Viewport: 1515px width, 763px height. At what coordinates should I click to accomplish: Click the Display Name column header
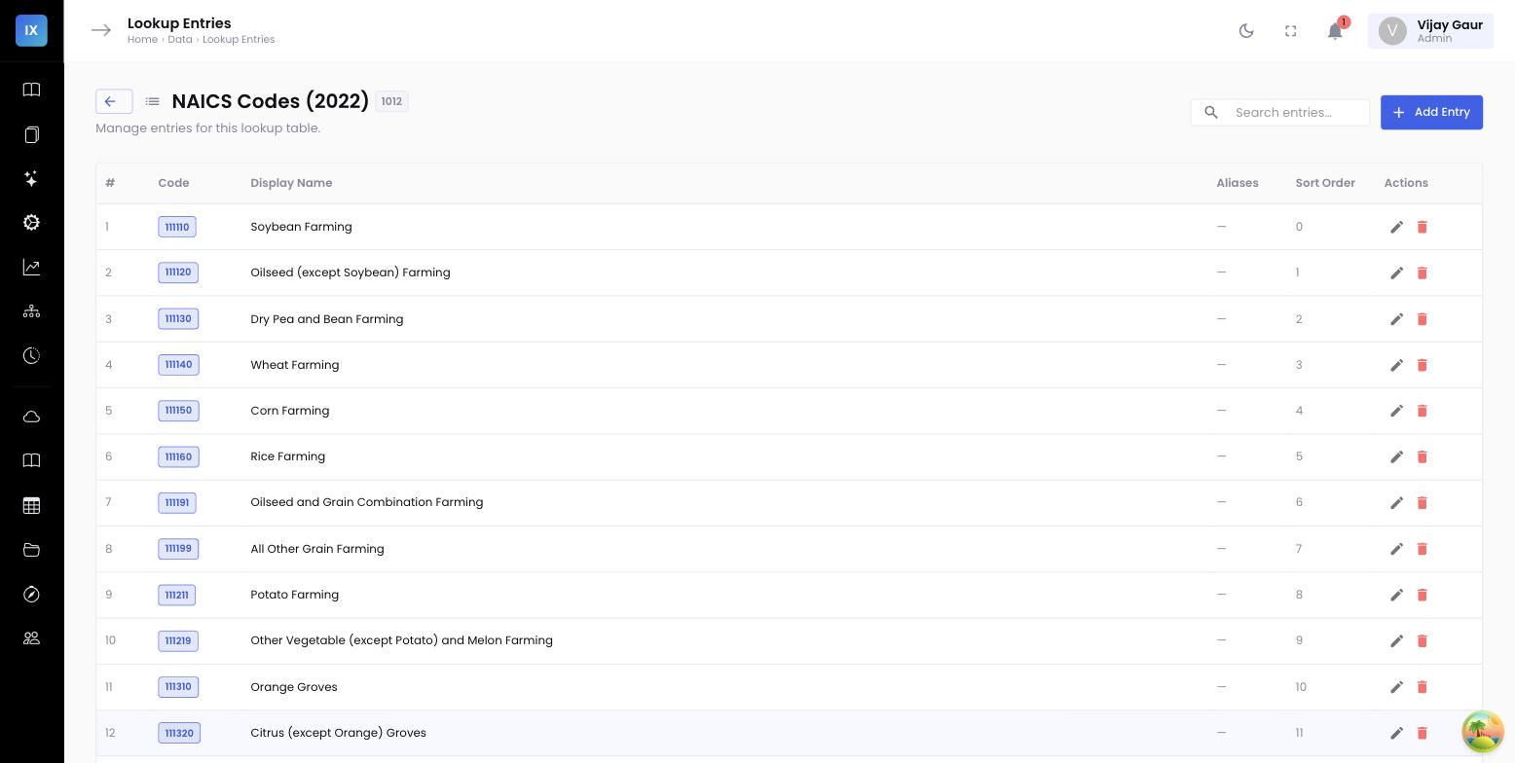291,183
